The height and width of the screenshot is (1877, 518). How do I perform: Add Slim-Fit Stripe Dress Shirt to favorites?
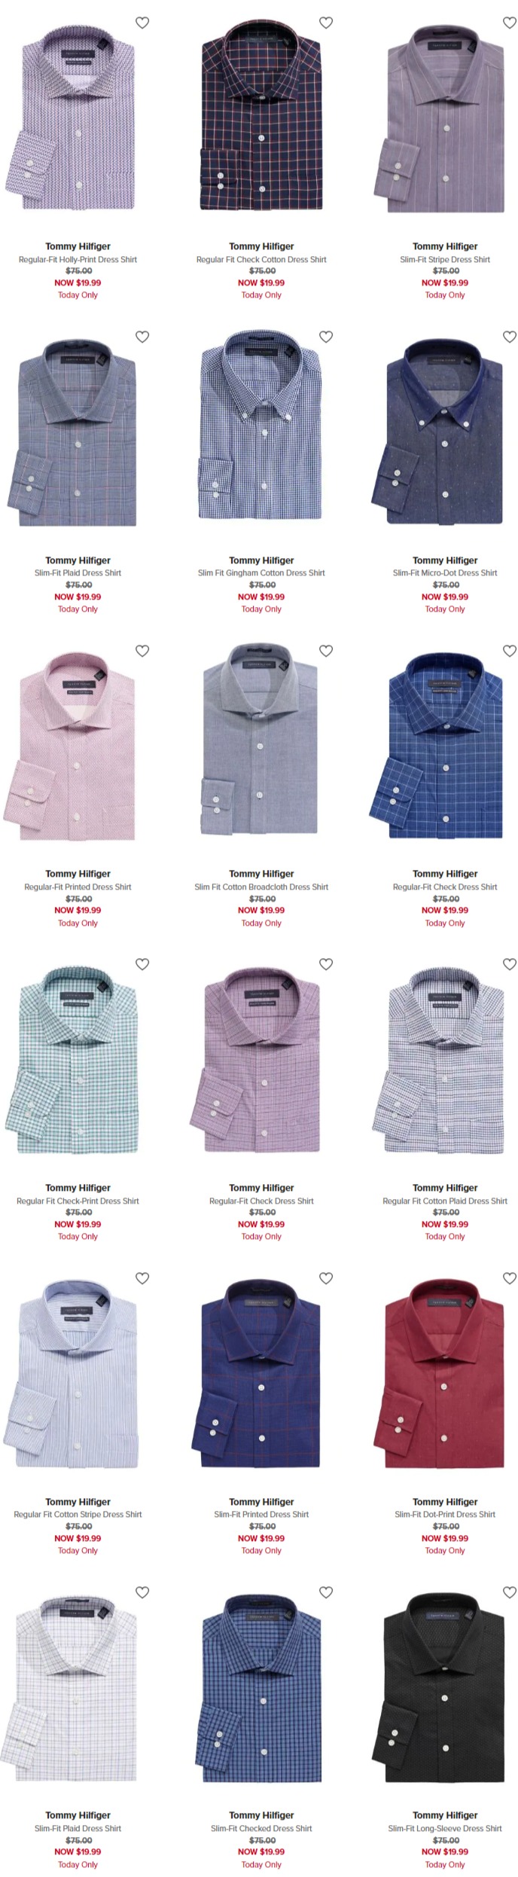point(510,23)
